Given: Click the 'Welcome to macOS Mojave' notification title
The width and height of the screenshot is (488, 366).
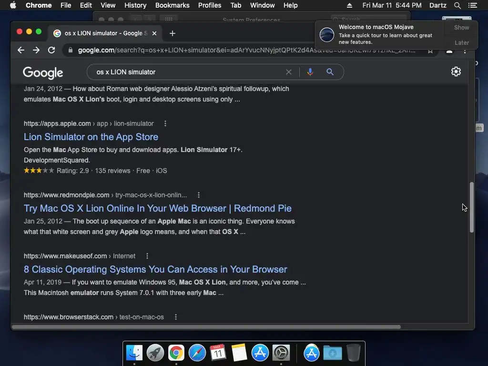Looking at the screenshot, I should click(x=376, y=27).
